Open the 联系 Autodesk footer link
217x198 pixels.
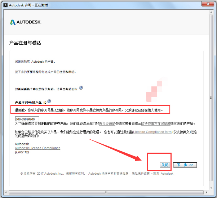163,174
